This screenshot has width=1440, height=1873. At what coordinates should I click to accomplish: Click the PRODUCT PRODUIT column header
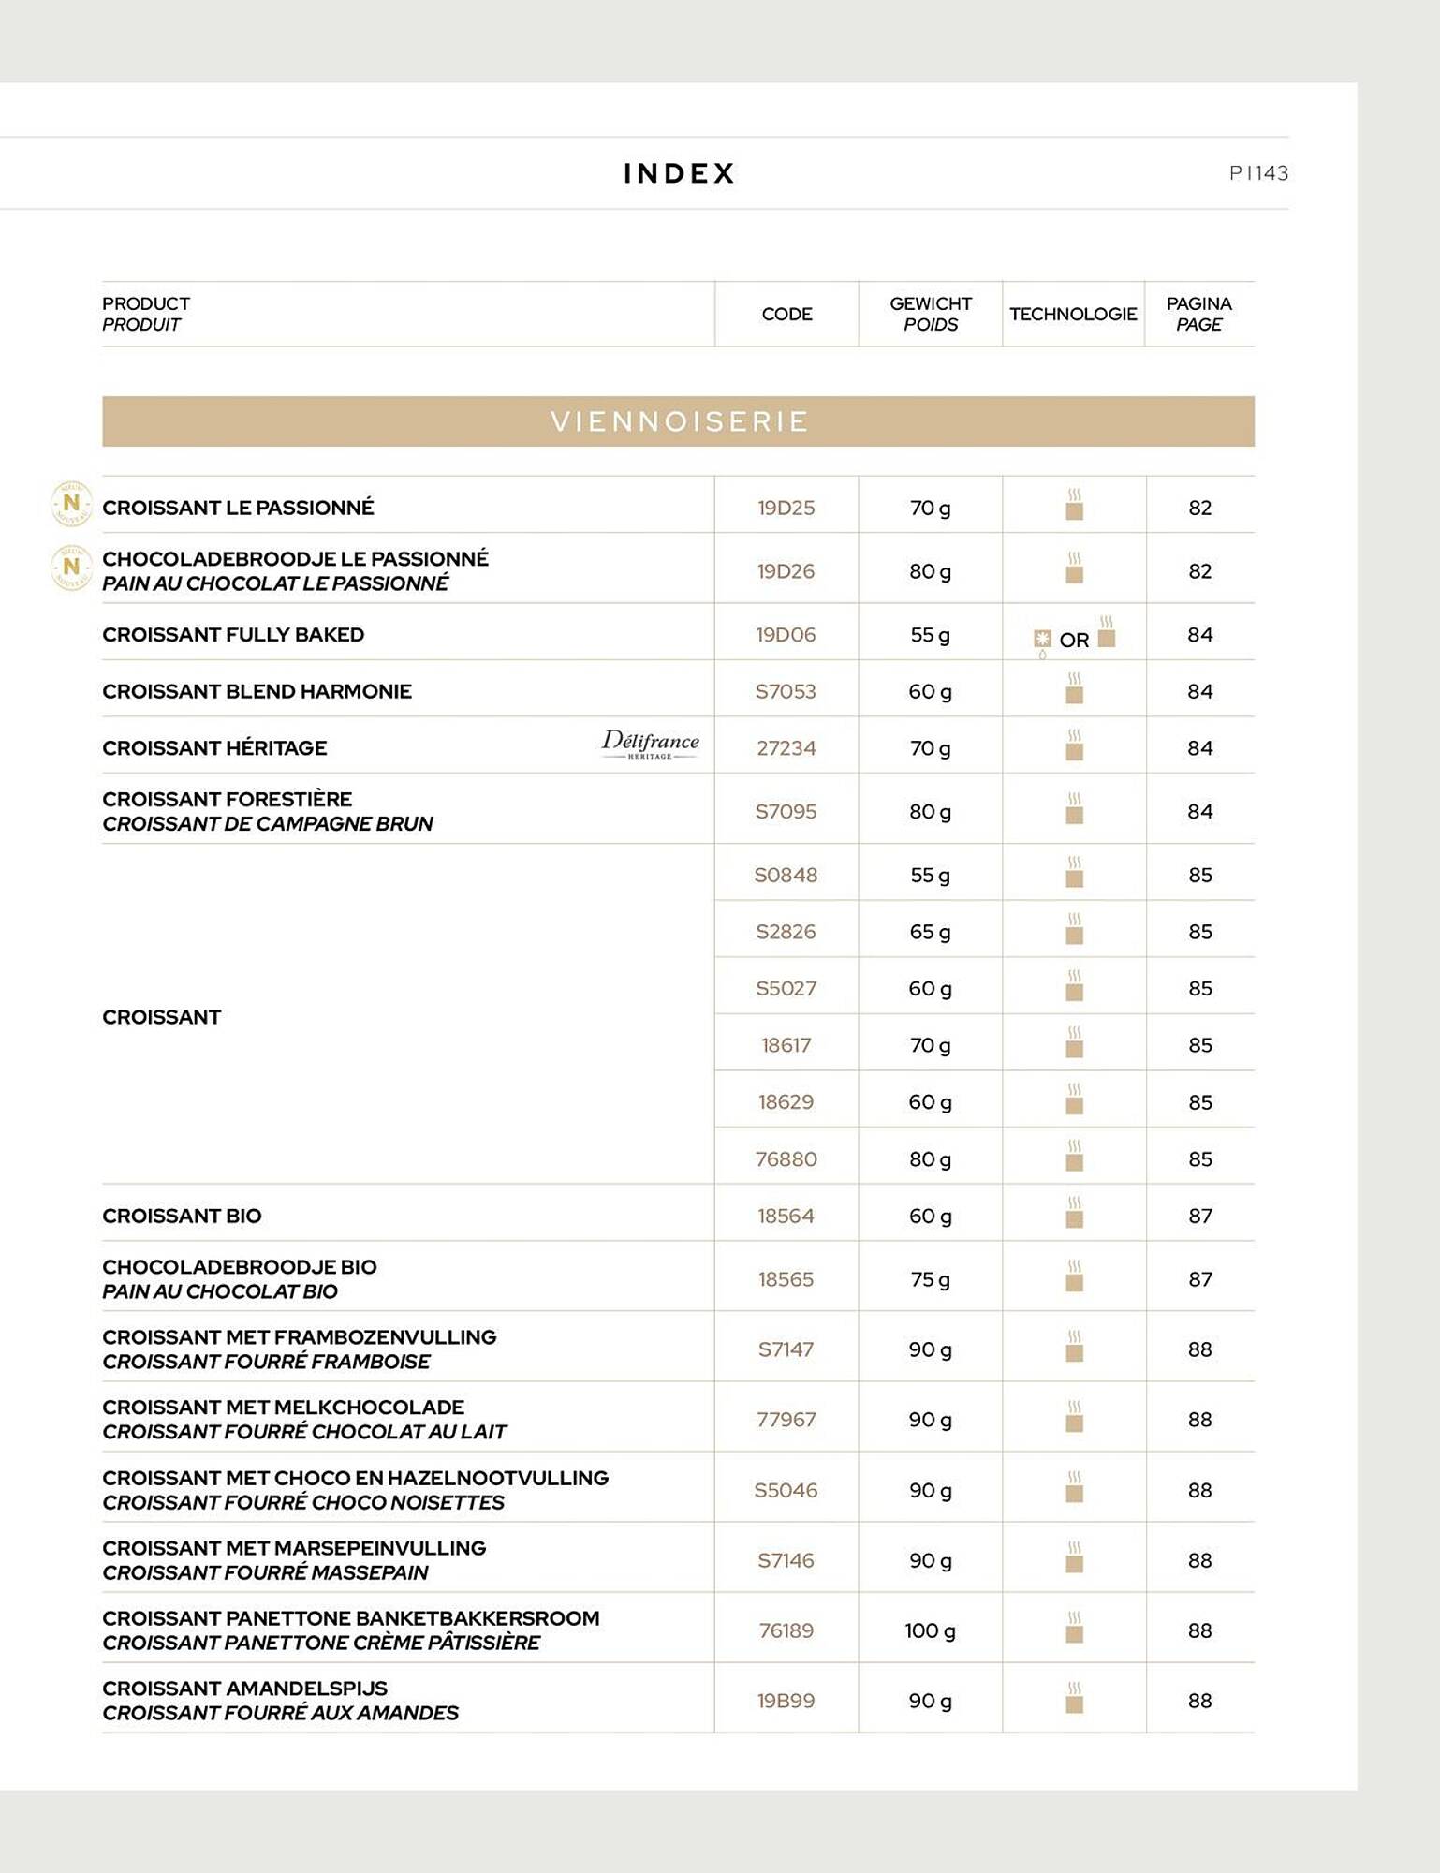pyautogui.click(x=146, y=314)
